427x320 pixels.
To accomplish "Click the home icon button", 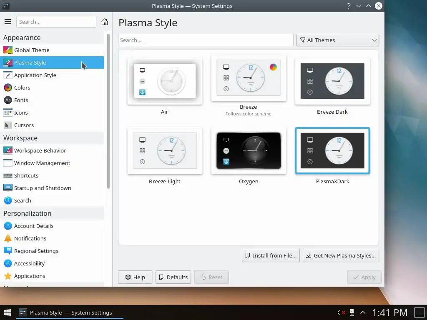I will pos(105,22).
